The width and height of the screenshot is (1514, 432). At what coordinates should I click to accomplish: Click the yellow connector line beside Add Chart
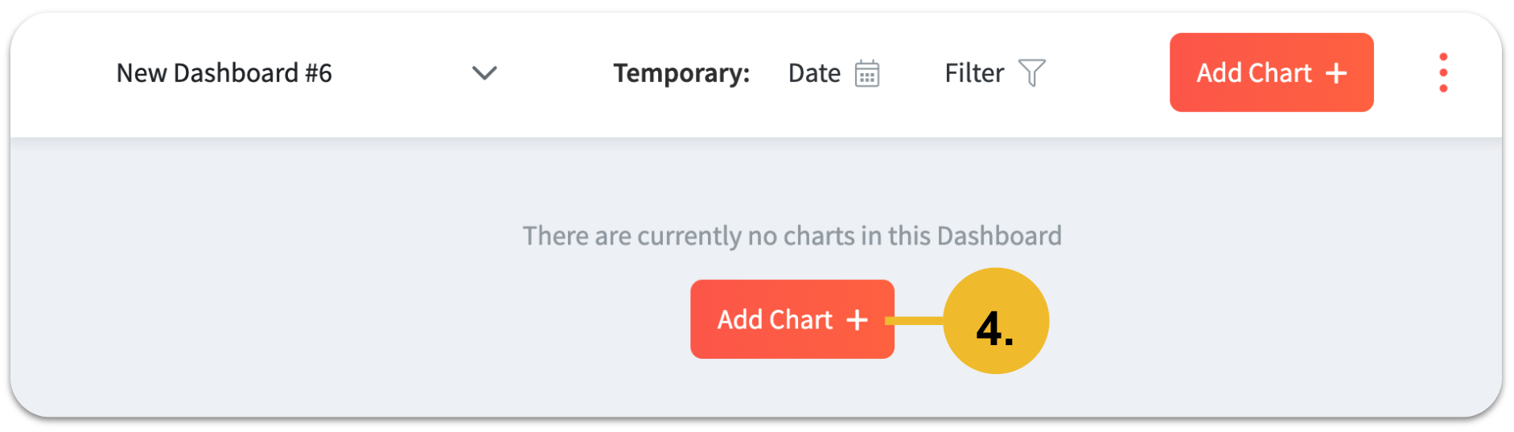(918, 320)
